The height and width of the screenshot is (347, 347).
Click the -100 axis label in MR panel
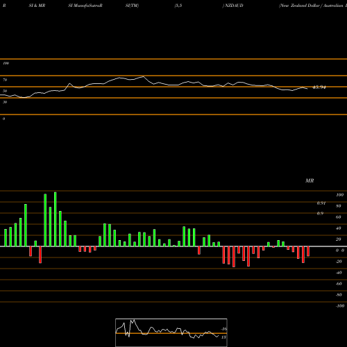click(340, 306)
